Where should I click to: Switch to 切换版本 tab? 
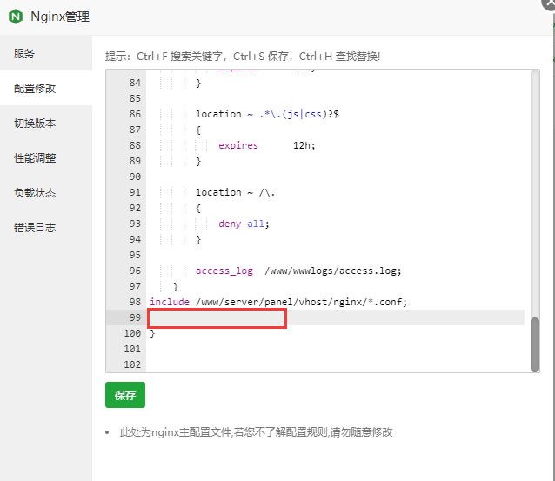click(46, 123)
